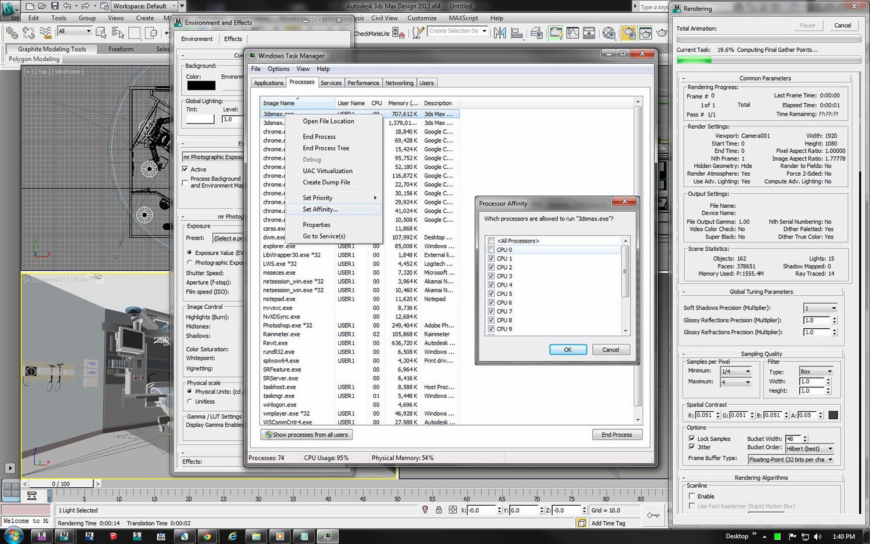This screenshot has height=544, width=870.
Task: Open the Material Editor sphere icon
Action: click(608, 33)
